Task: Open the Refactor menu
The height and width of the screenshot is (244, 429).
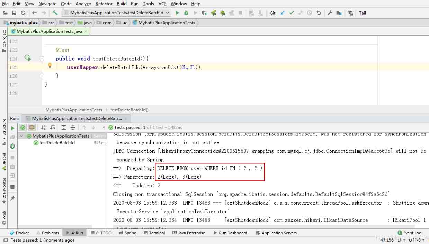Action: [x=104, y=3]
